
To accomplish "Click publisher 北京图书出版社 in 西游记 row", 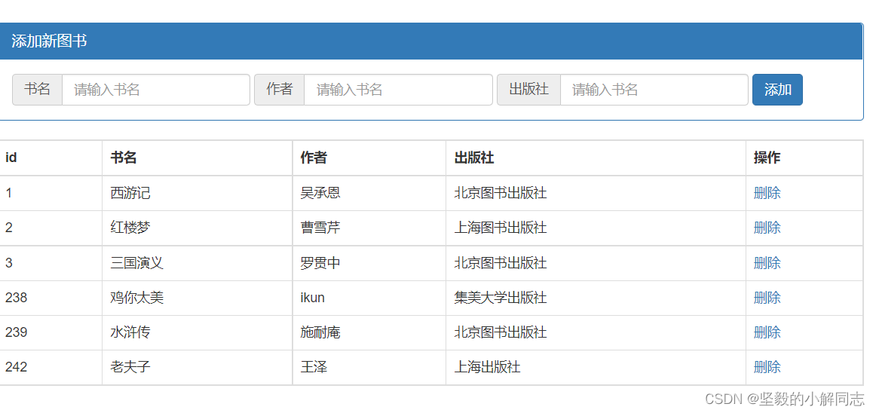I will point(596,194).
